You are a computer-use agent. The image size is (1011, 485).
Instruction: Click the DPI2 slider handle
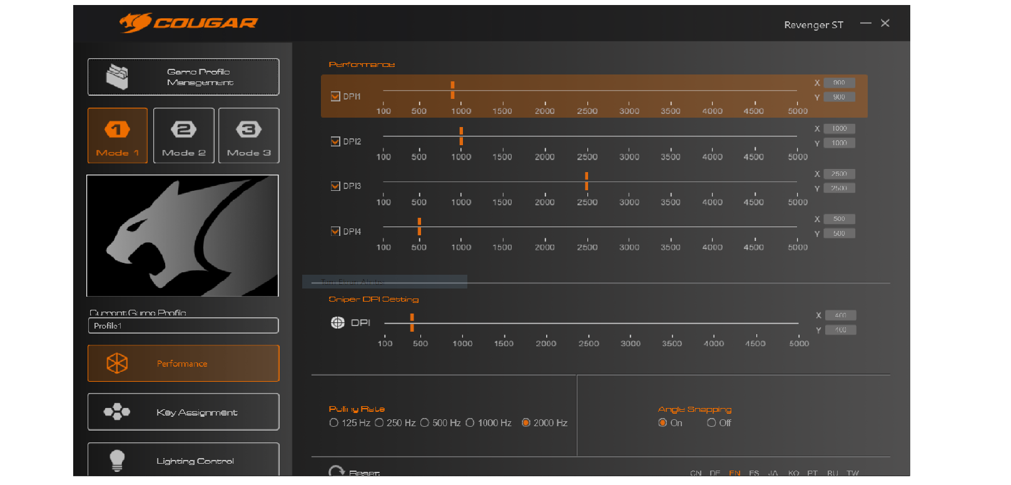(x=461, y=136)
